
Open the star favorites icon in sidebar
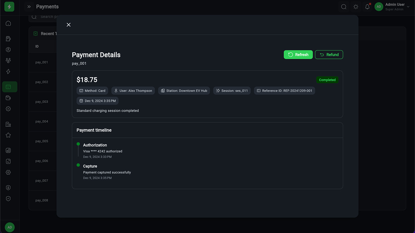pyautogui.click(x=8, y=135)
